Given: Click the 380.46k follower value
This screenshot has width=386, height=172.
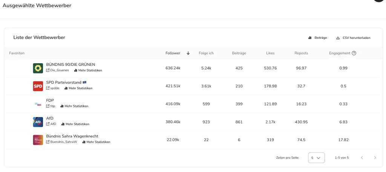Looking at the screenshot, I should tap(173, 122).
